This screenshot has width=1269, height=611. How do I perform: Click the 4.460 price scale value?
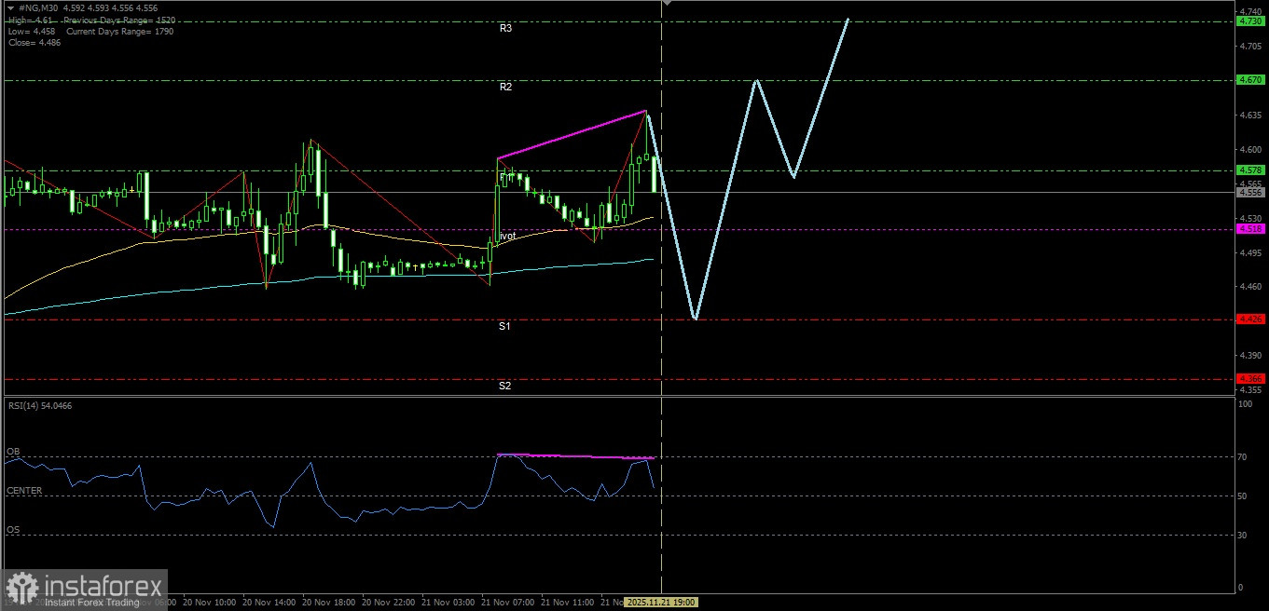(x=1250, y=287)
